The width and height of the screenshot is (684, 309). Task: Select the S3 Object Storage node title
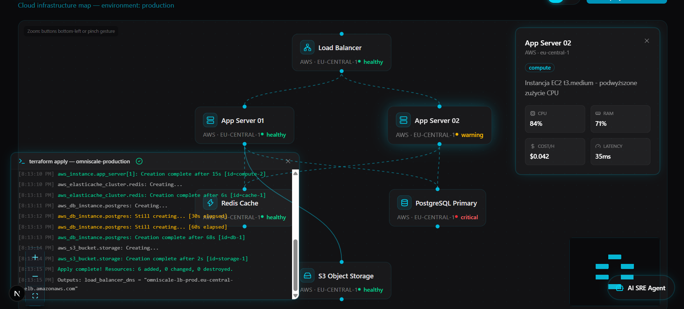coord(346,276)
